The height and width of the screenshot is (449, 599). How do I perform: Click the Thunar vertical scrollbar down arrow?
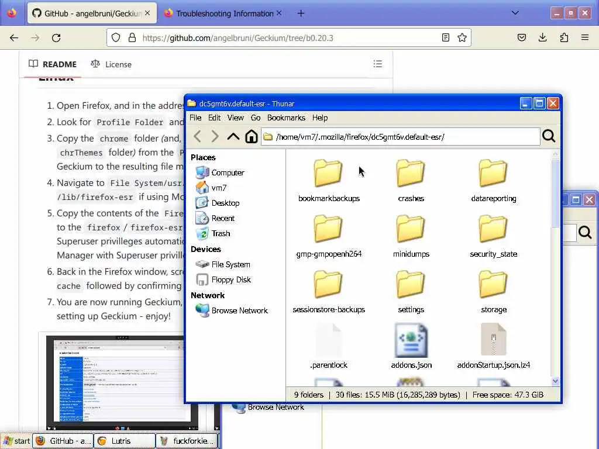click(x=555, y=381)
